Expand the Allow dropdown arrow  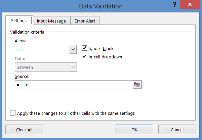[x=73, y=49]
